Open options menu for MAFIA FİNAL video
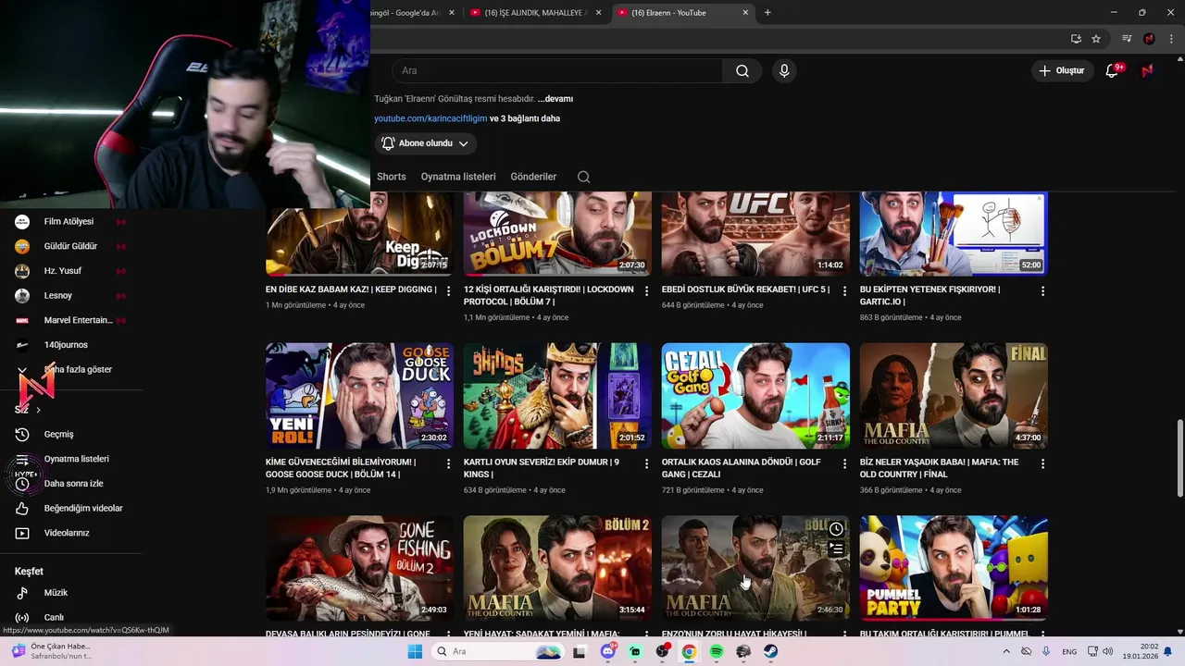 [1042, 463]
